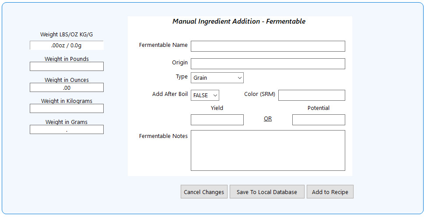Focus the Potential input field
Screen dimensions: 424x219
(x=319, y=120)
